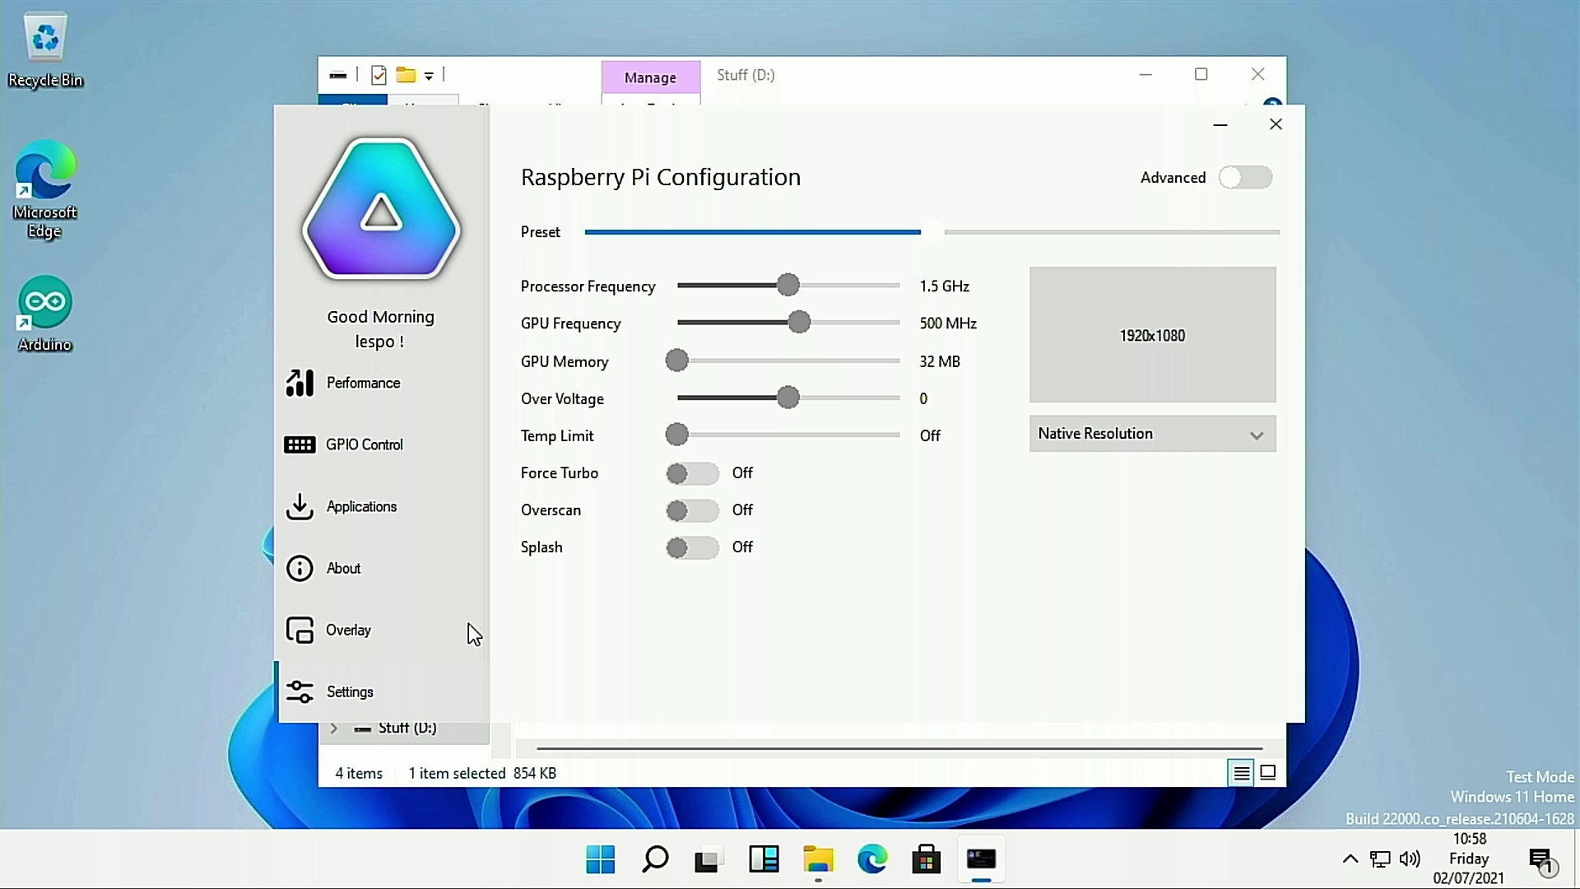Open Arduino desktop shortcut icon
Viewport: 1580px width, 889px height.
pos(45,303)
